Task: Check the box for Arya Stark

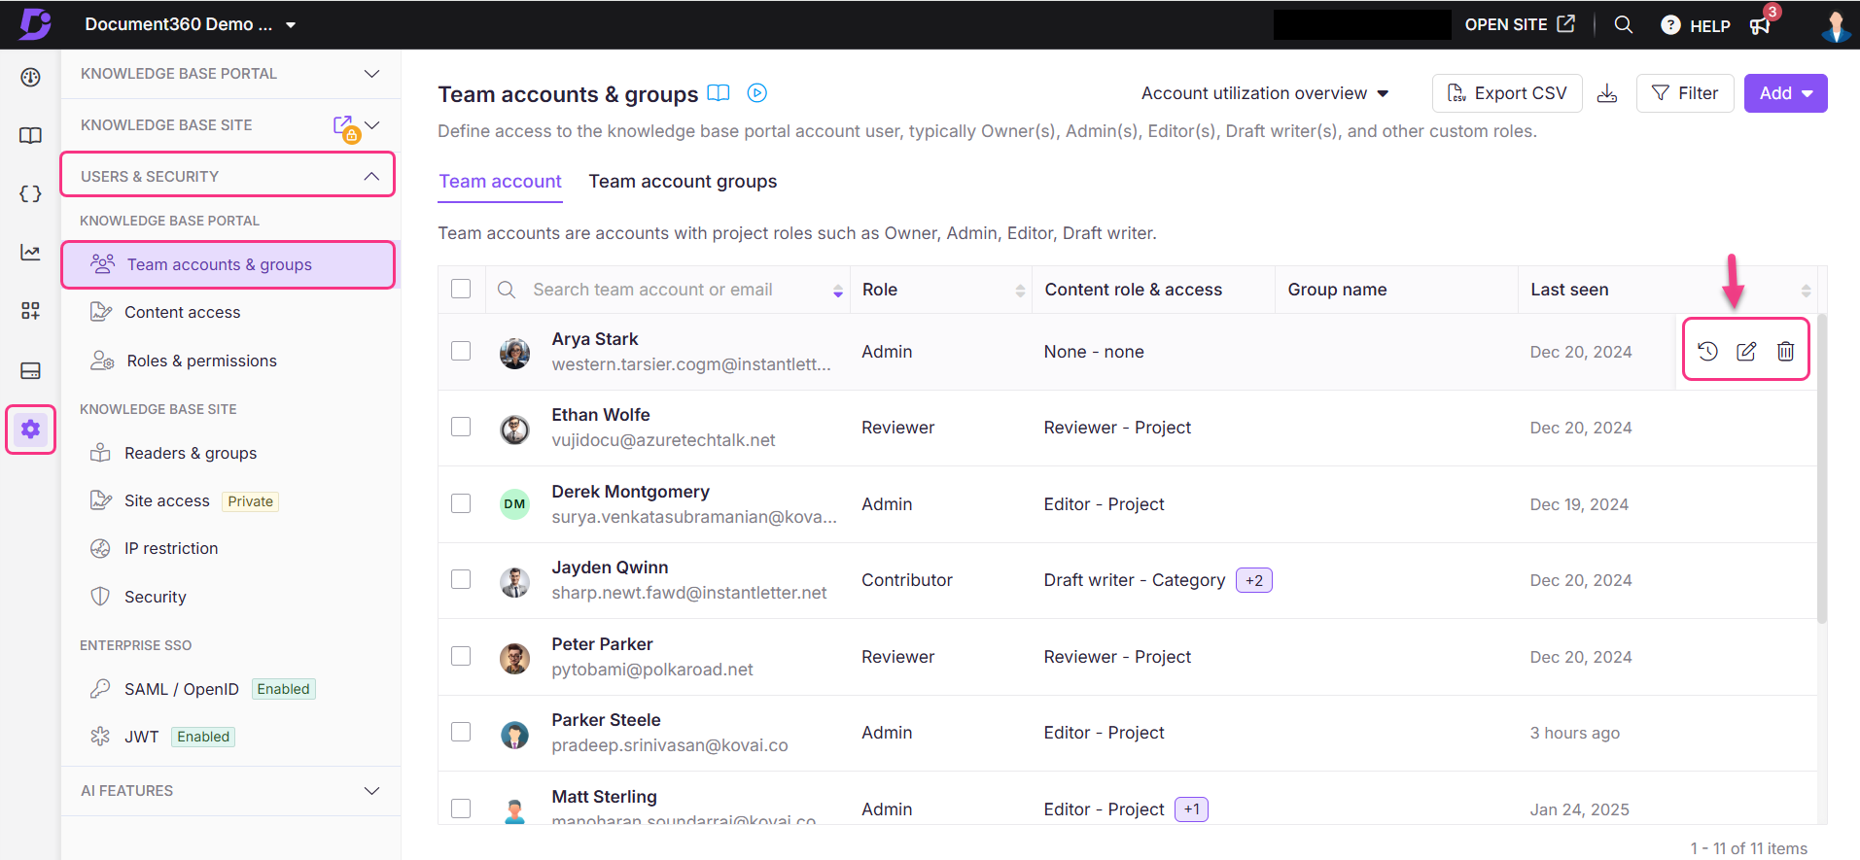Action: pyautogui.click(x=461, y=351)
